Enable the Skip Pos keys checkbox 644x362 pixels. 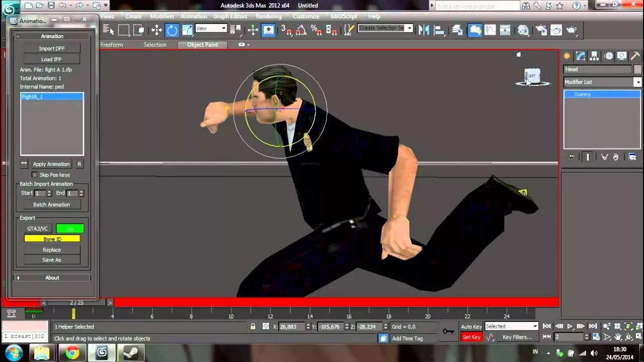click(34, 175)
